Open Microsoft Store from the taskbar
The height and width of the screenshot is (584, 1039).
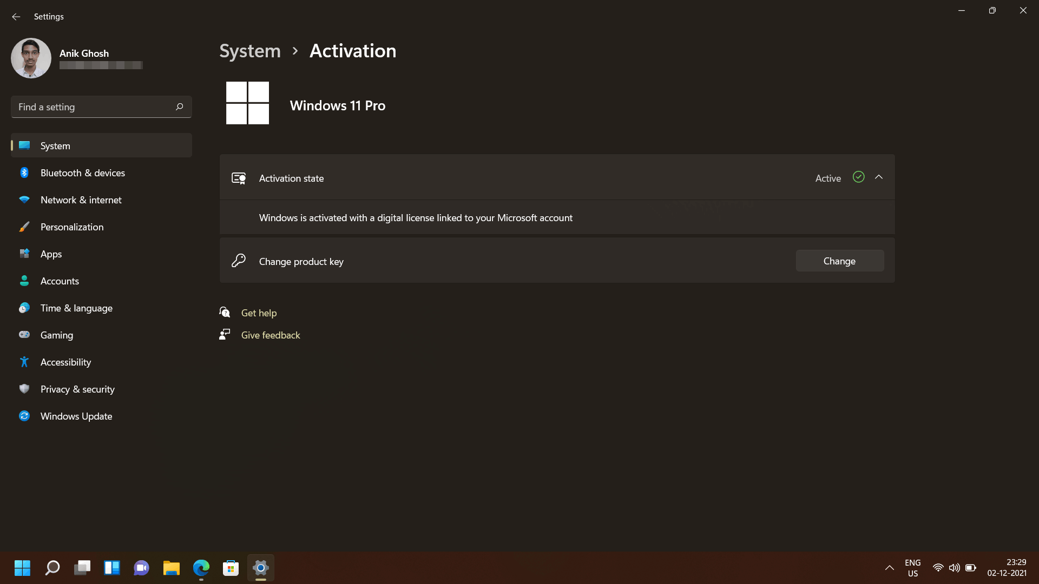point(231,568)
